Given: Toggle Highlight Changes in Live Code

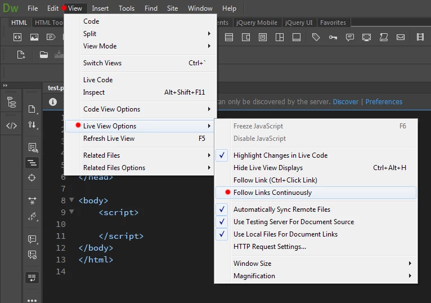Looking at the screenshot, I should [x=316, y=155].
